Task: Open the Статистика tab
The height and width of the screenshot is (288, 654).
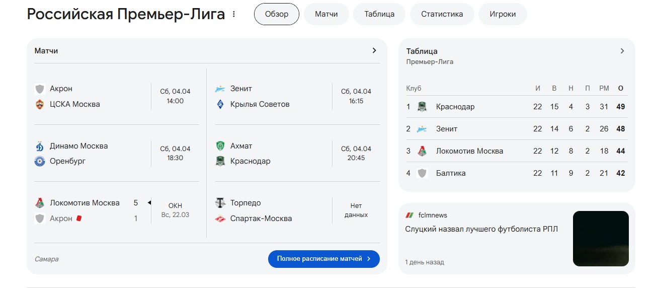Action: 442,14
